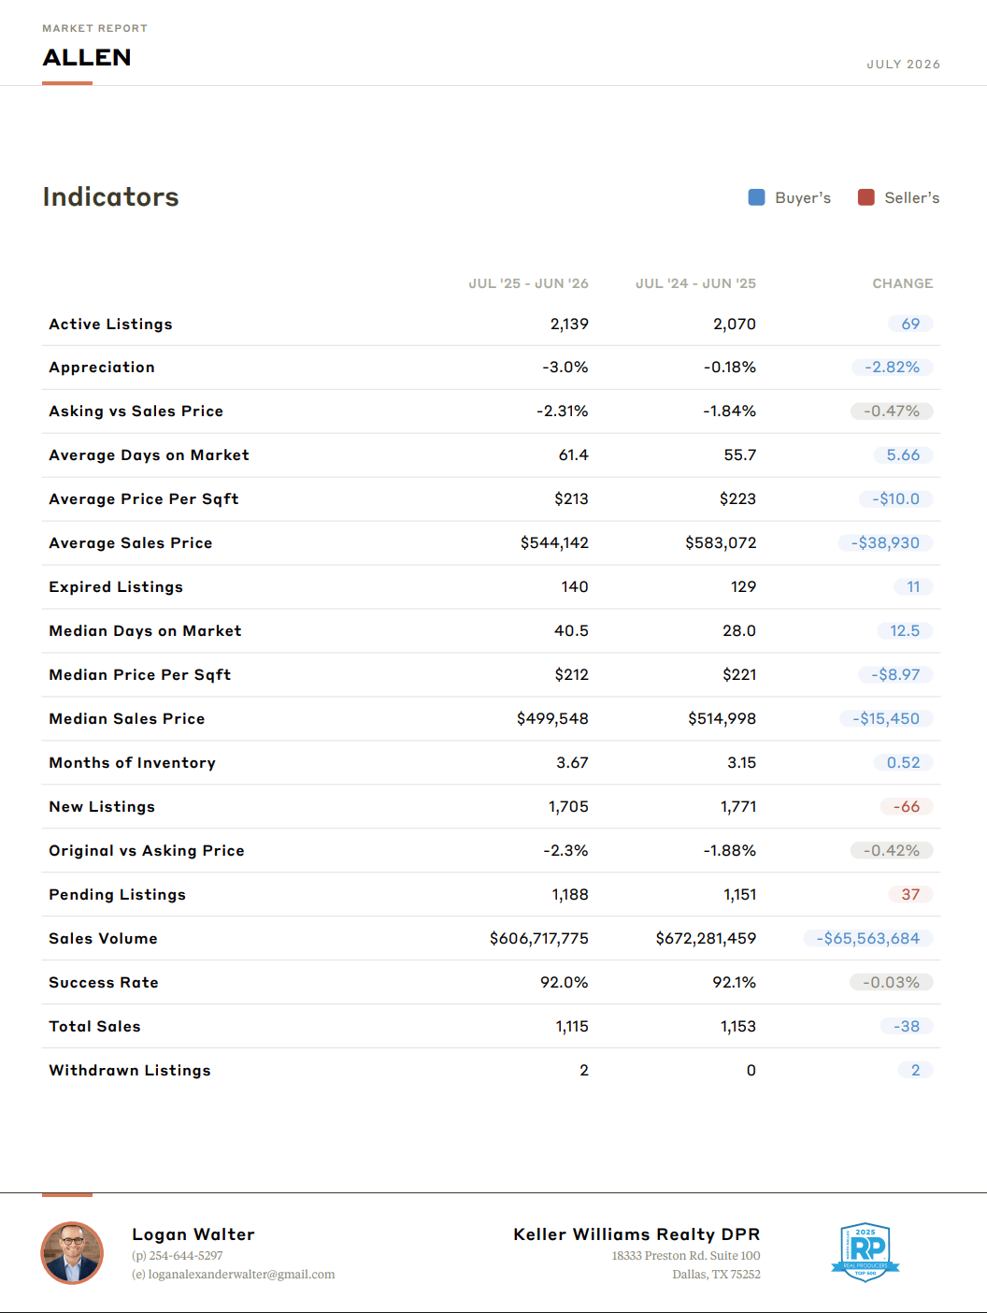Viewport: 987px width, 1313px height.
Task: Click the Pending Listings red 37 badge
Action: [x=910, y=895]
